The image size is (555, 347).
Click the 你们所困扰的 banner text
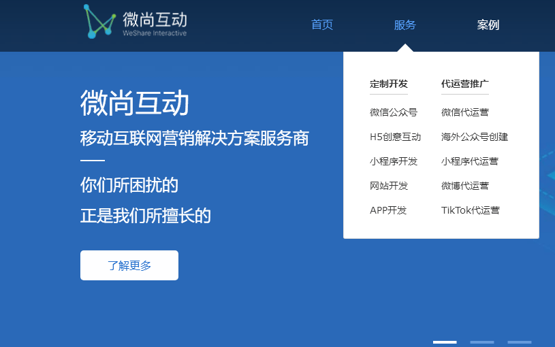[129, 185]
